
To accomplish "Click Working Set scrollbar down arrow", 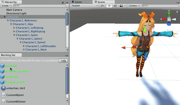I will (x=67, y=101).
